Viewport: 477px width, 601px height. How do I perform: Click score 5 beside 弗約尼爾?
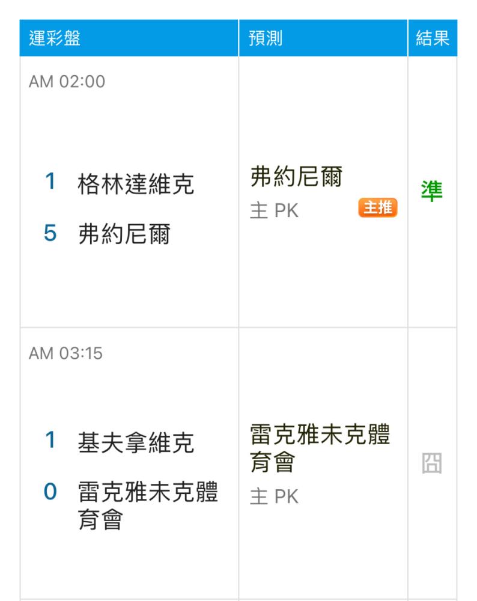coord(50,233)
